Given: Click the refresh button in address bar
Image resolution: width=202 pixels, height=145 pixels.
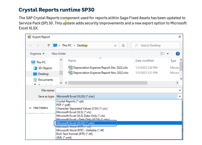Looking at the screenshot, I should [x=124, y=45].
